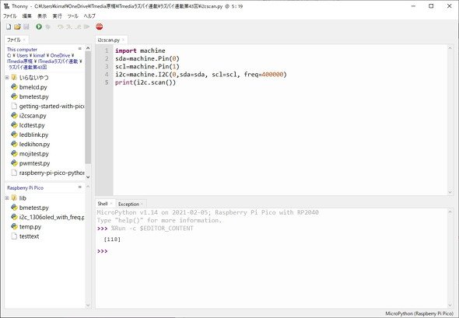
Task: Click the icon beside getting-started-with-pico file
Action: click(x=14, y=106)
